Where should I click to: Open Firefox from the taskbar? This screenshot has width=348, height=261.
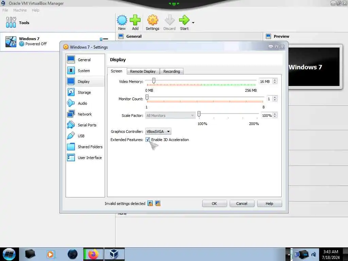pos(93,254)
